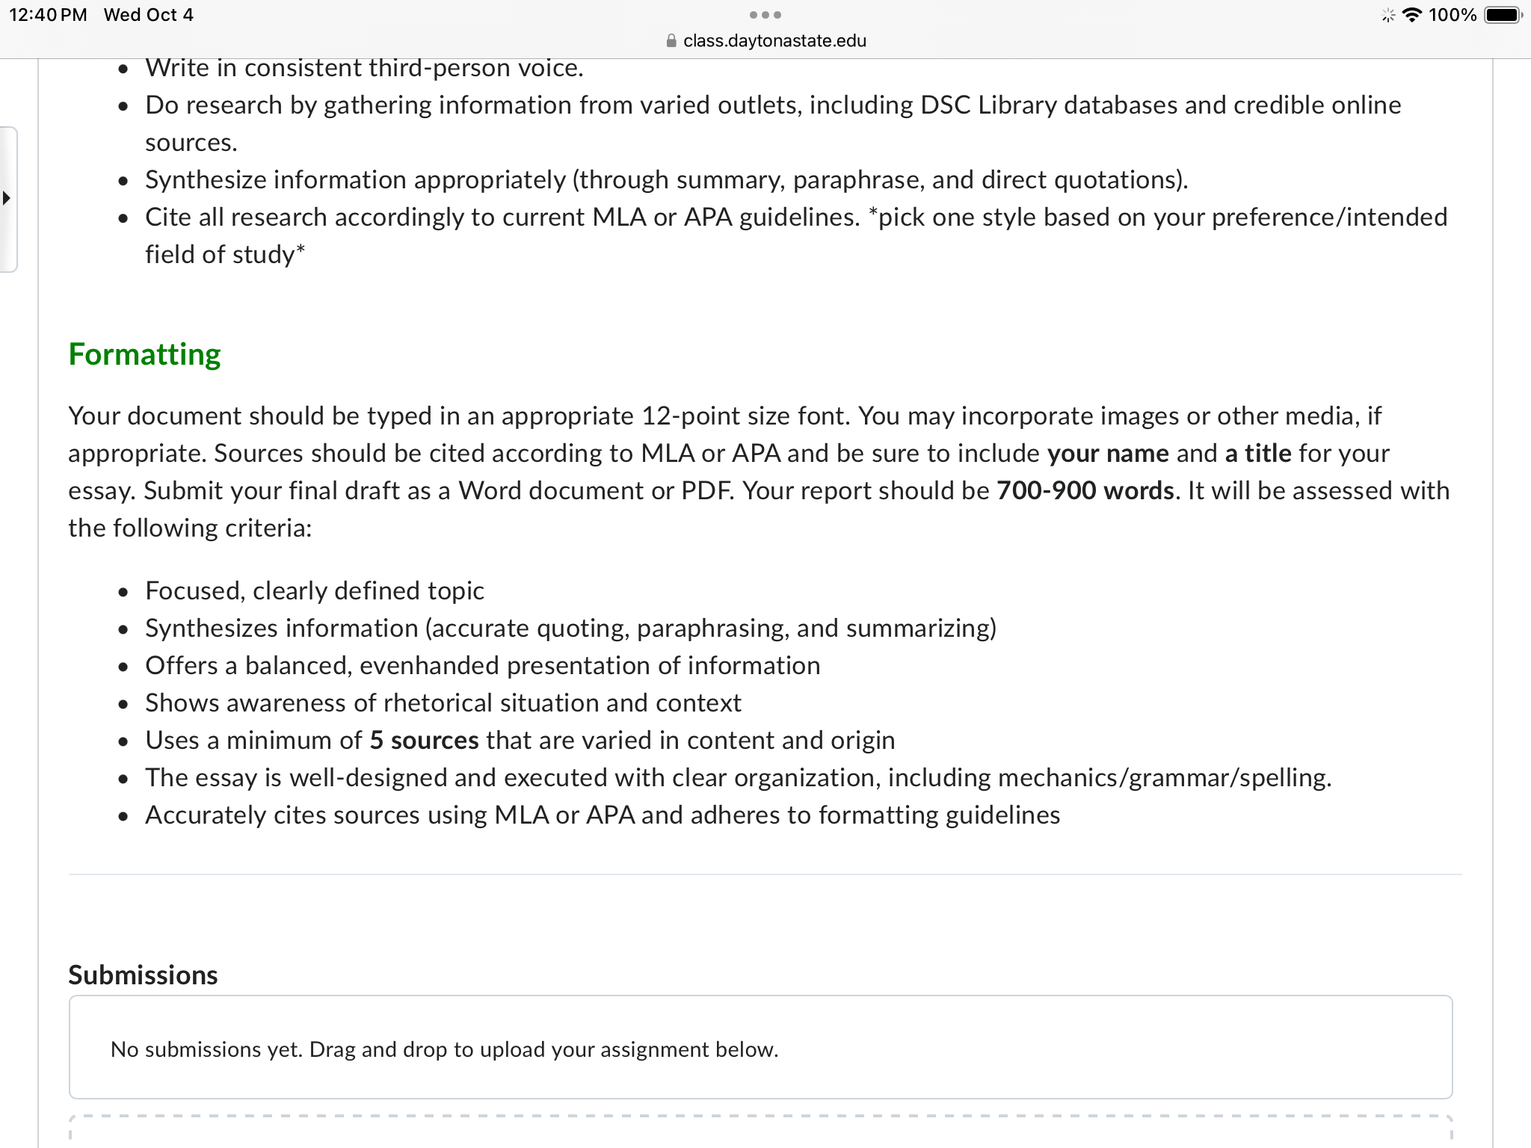Click the bold 5 sources text

point(424,740)
